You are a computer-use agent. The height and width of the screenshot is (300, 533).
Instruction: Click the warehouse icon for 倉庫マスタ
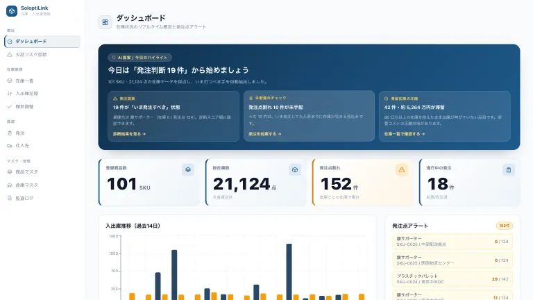click(10, 185)
